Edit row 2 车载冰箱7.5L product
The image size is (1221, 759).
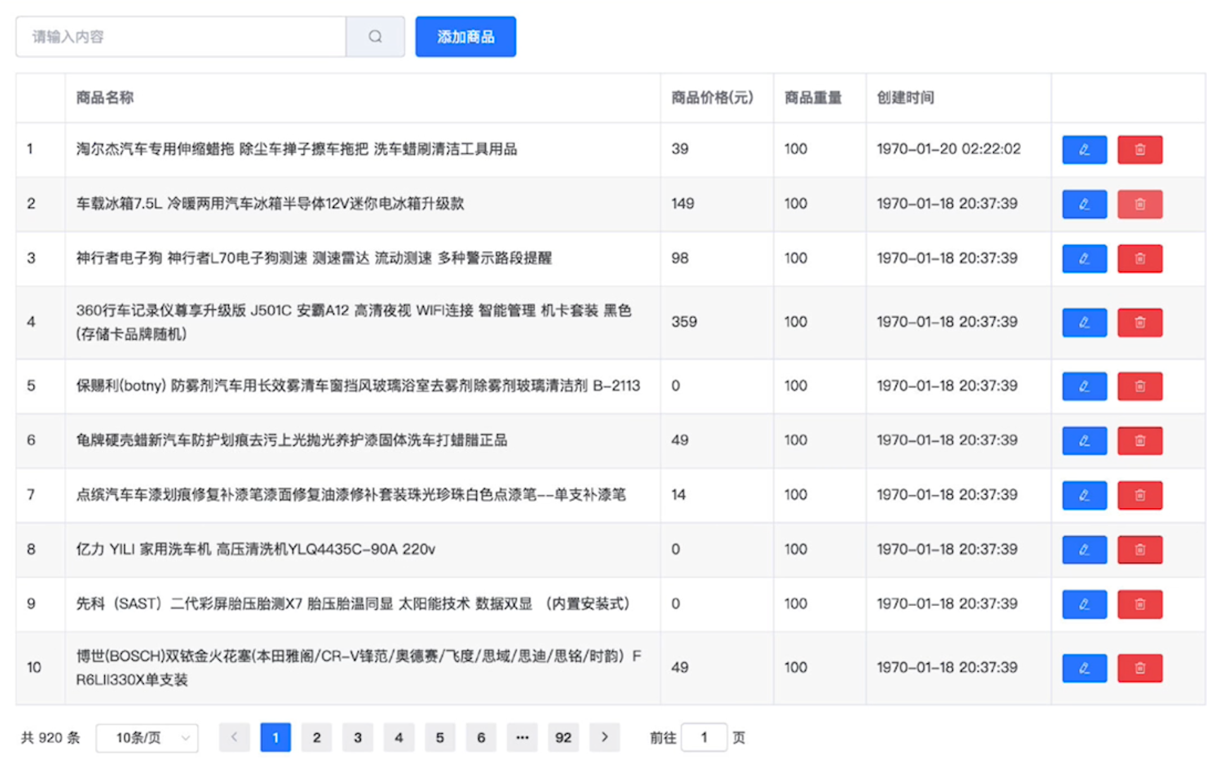(1084, 204)
